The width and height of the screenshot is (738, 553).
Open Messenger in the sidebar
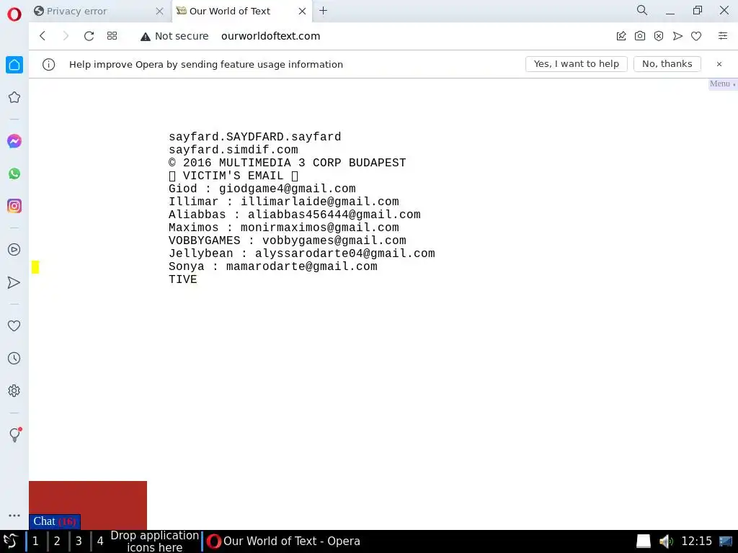coord(14,141)
